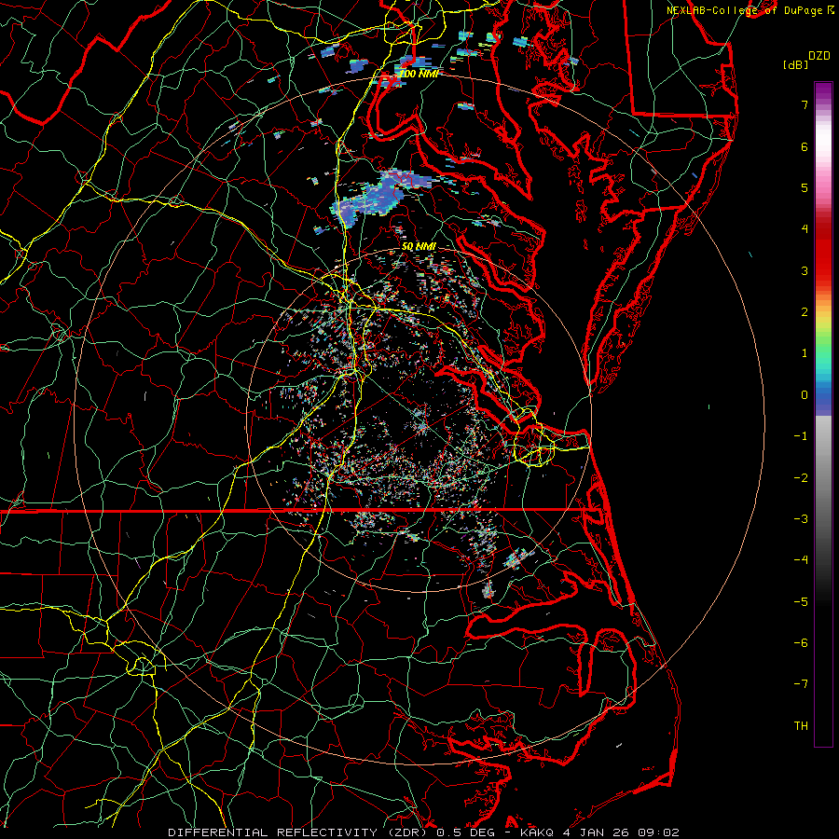Click the 50 NMI range ring label
The image size is (839, 839).
click(x=419, y=247)
